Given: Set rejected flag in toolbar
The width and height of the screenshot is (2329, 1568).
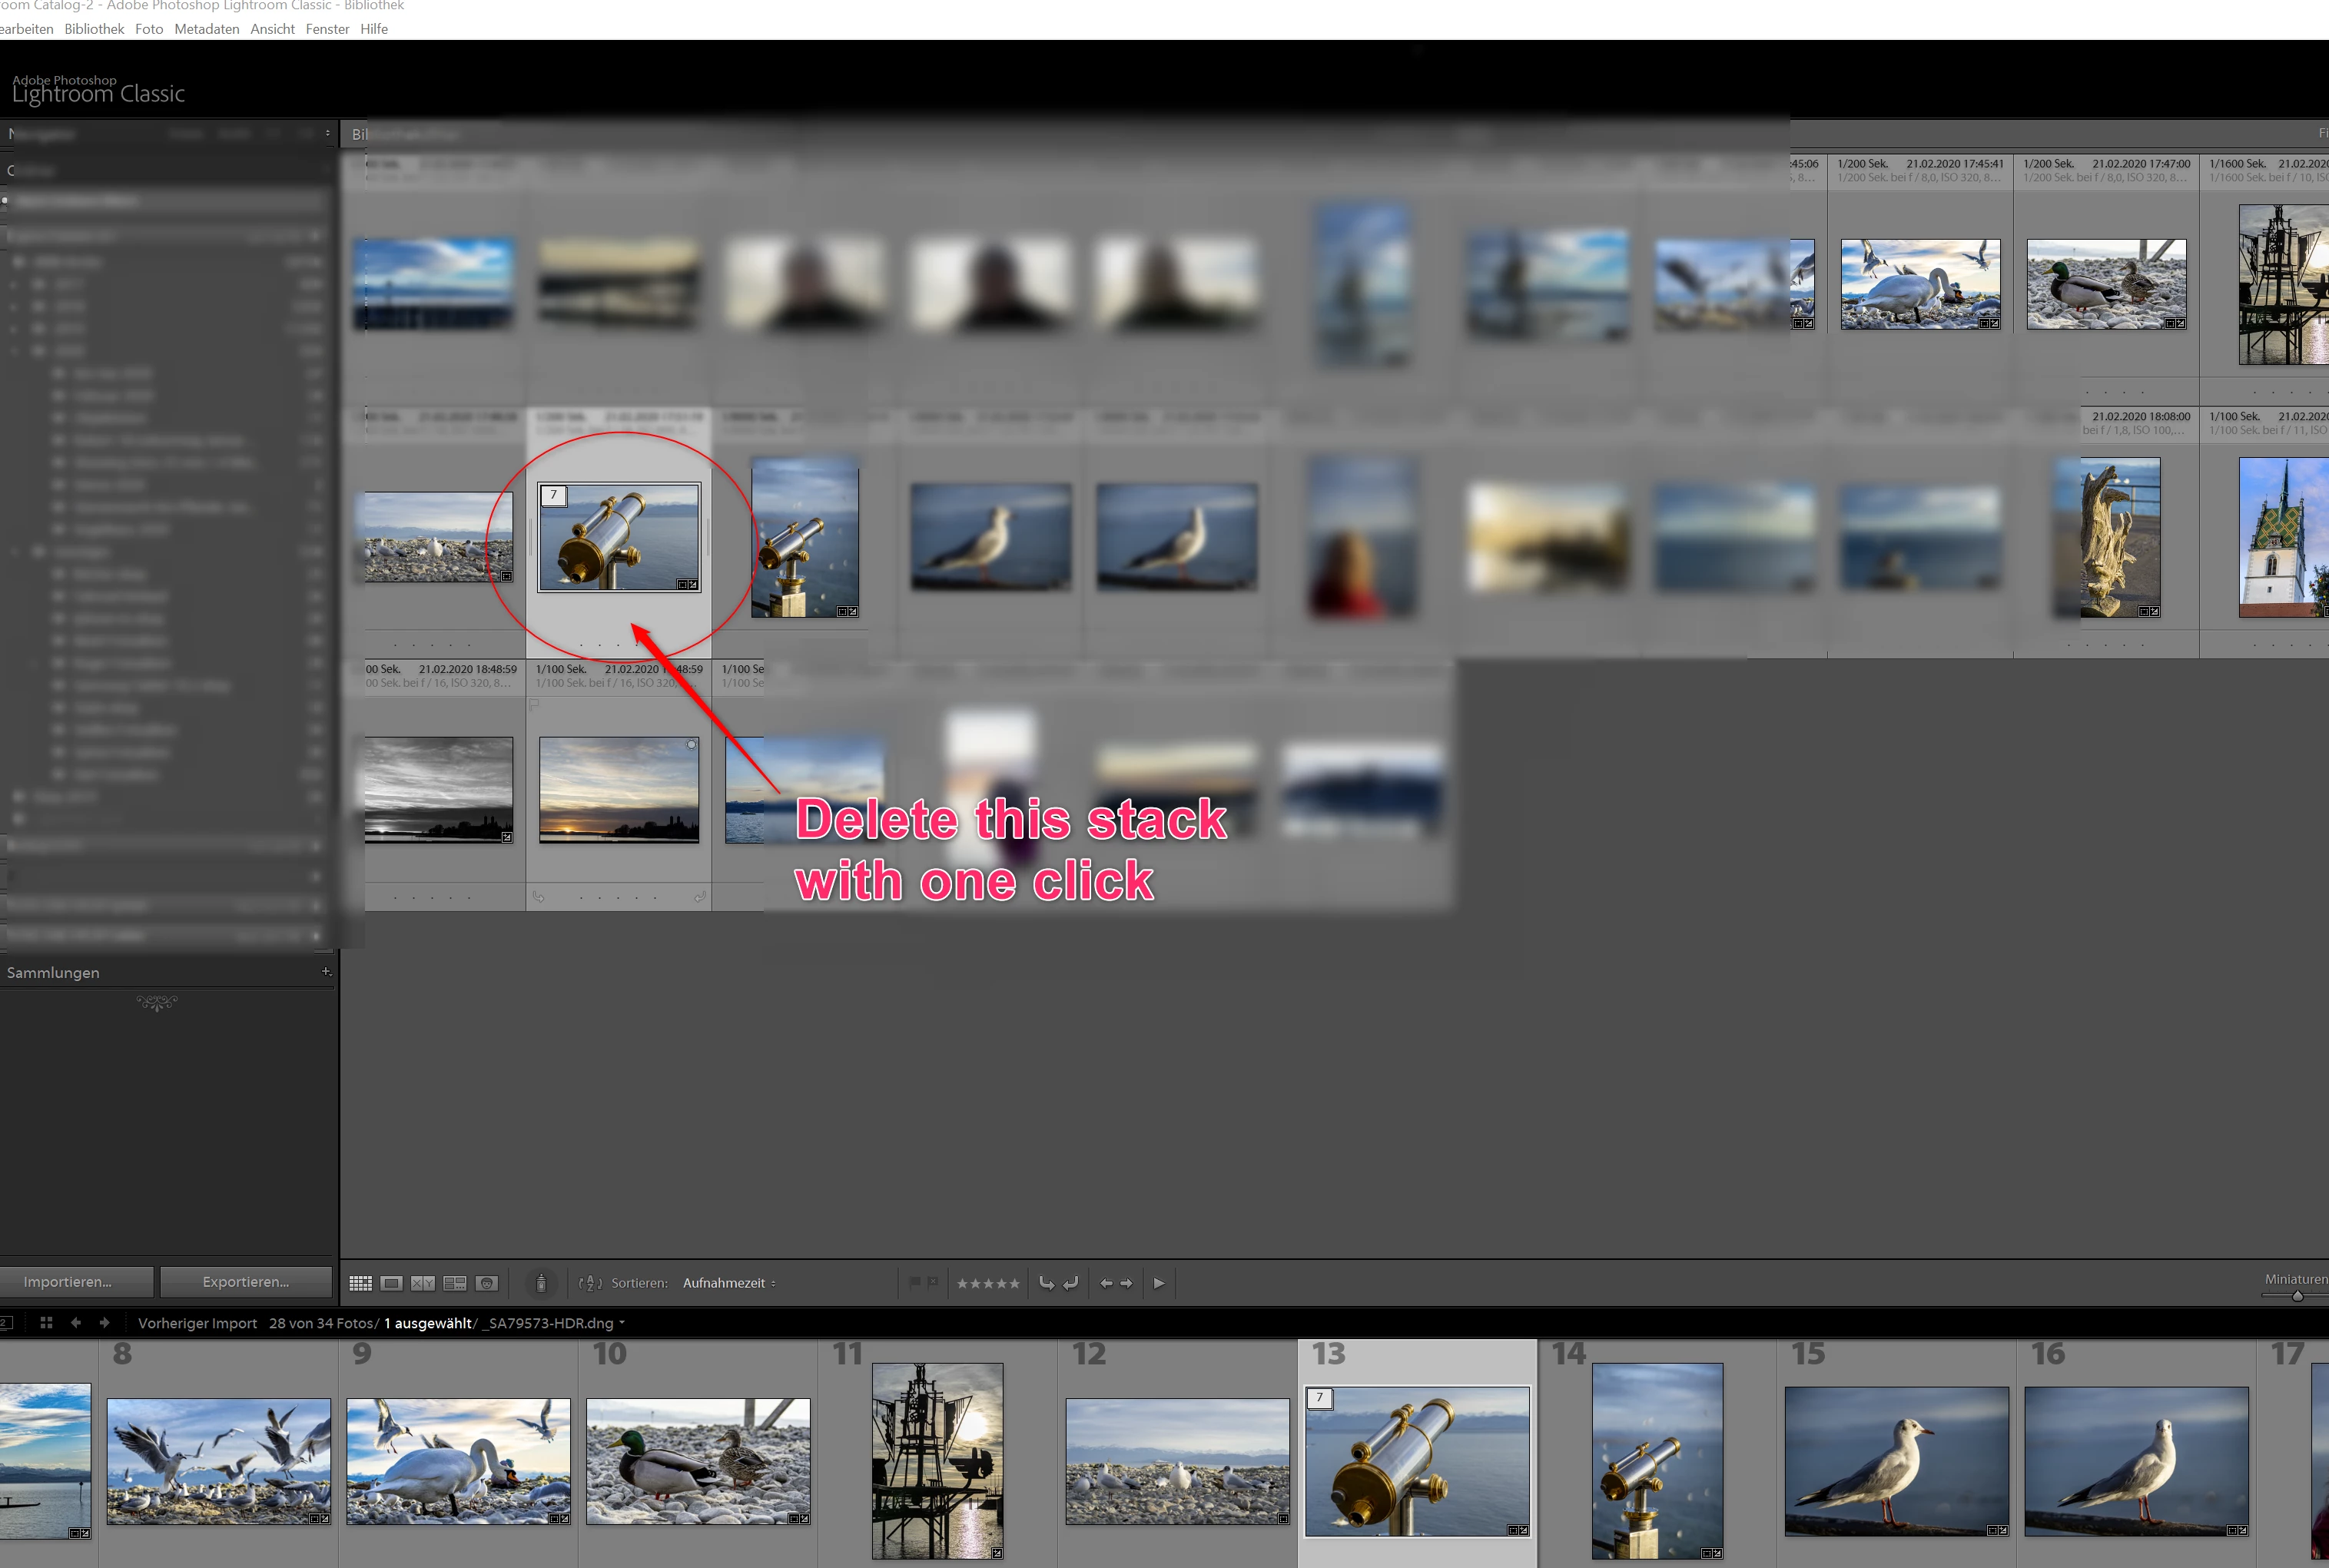Looking at the screenshot, I should [933, 1283].
